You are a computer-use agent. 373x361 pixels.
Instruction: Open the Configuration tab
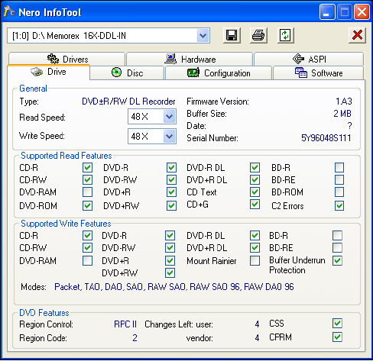(219, 73)
